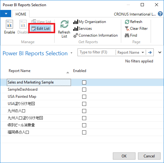This screenshot has height=163, width=164.
Task: Maximize the Power BI Reports Selection window
Action: 142,5
